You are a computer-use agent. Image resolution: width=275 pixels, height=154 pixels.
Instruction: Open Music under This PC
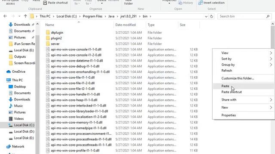(18, 106)
